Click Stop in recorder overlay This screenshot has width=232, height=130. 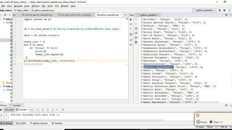[x=216, y=122]
